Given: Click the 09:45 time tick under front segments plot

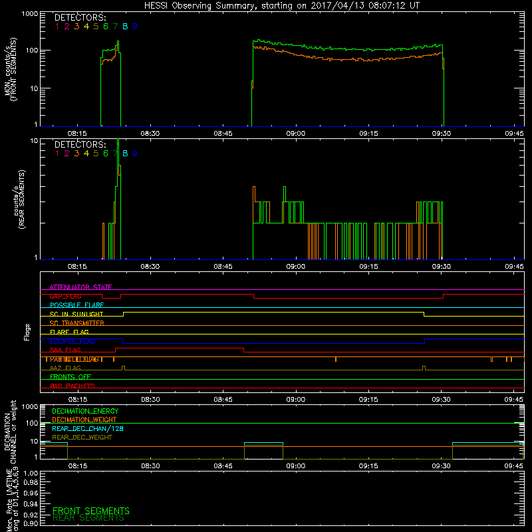Looking at the screenshot, I should coord(514,134).
